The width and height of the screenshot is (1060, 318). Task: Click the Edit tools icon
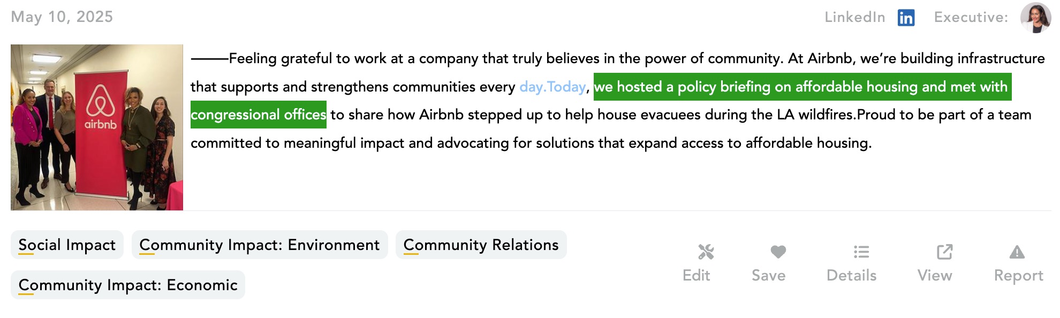click(x=706, y=252)
